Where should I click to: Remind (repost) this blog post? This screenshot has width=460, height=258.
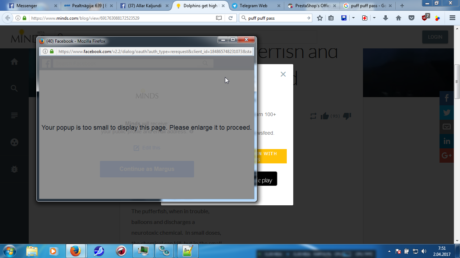click(313, 116)
